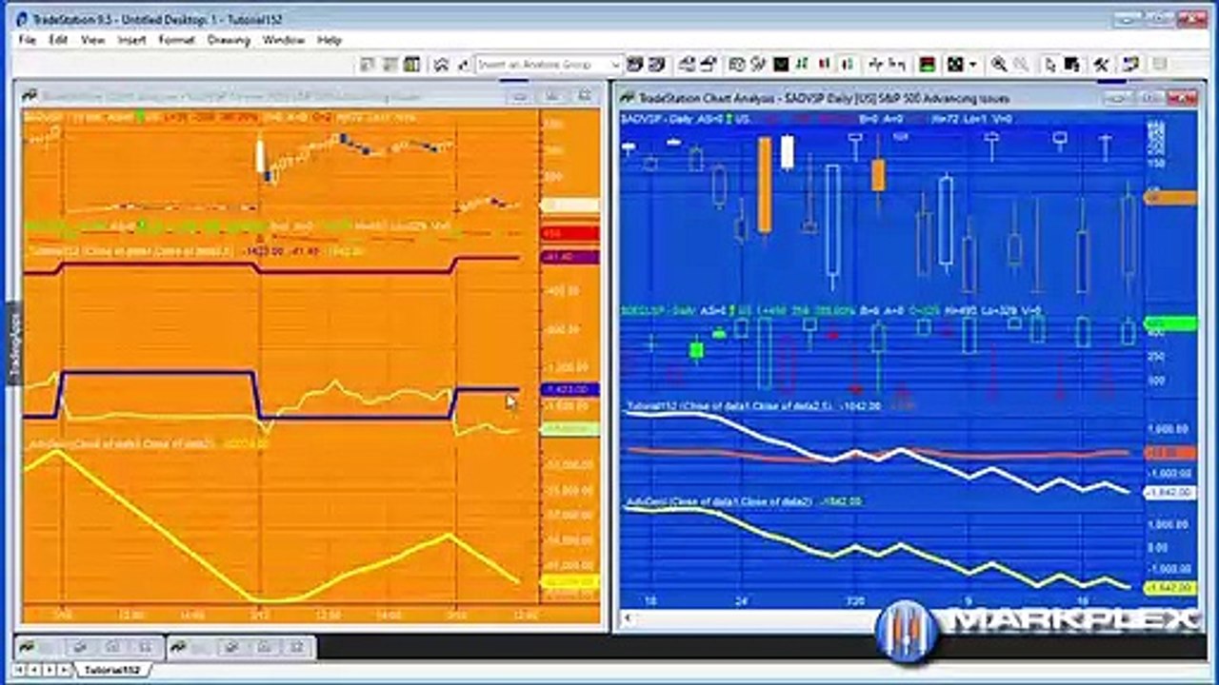This screenshot has height=685, width=1219.
Task: Select the pointer cursor tool in toolbar
Action: 1050,65
